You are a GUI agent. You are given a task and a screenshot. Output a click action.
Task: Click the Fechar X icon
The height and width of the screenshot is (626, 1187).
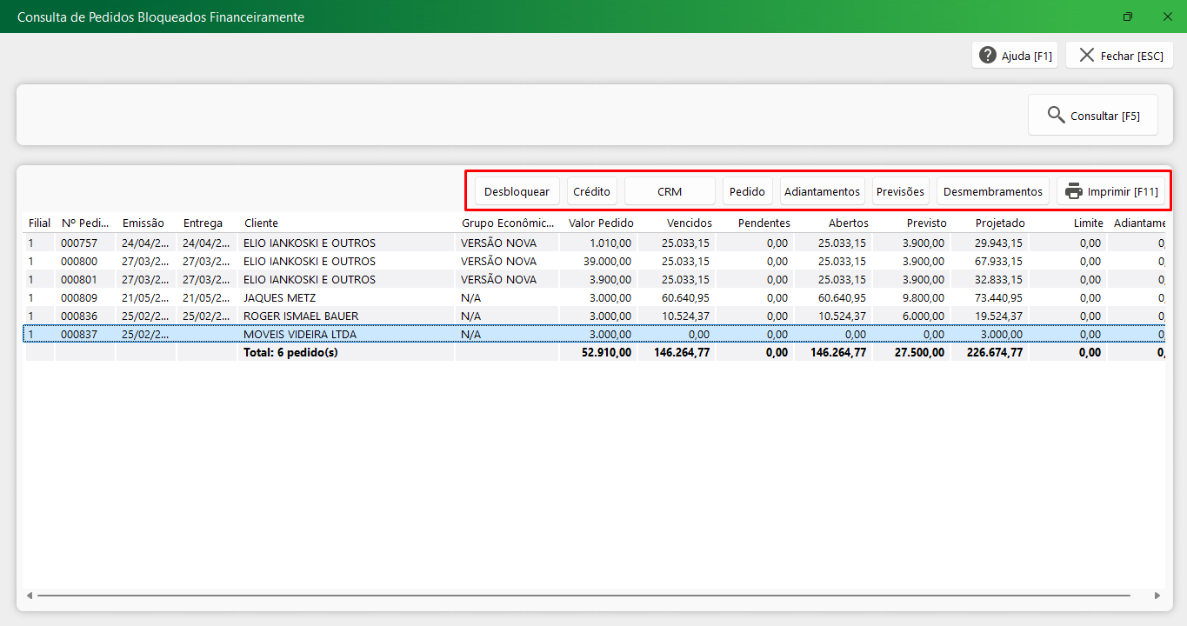pyautogui.click(x=1086, y=56)
